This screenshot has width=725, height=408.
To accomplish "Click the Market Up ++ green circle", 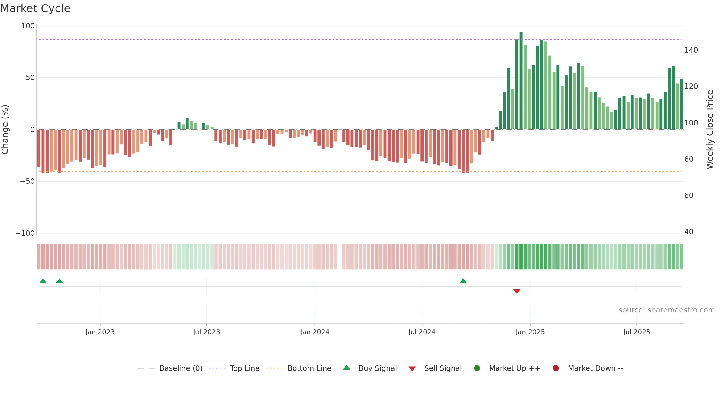I will point(477,368).
